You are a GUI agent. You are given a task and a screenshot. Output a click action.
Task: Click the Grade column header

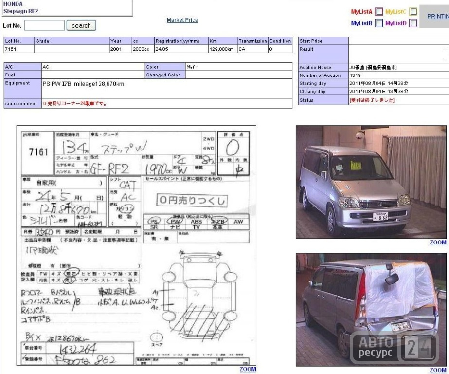[72, 41]
